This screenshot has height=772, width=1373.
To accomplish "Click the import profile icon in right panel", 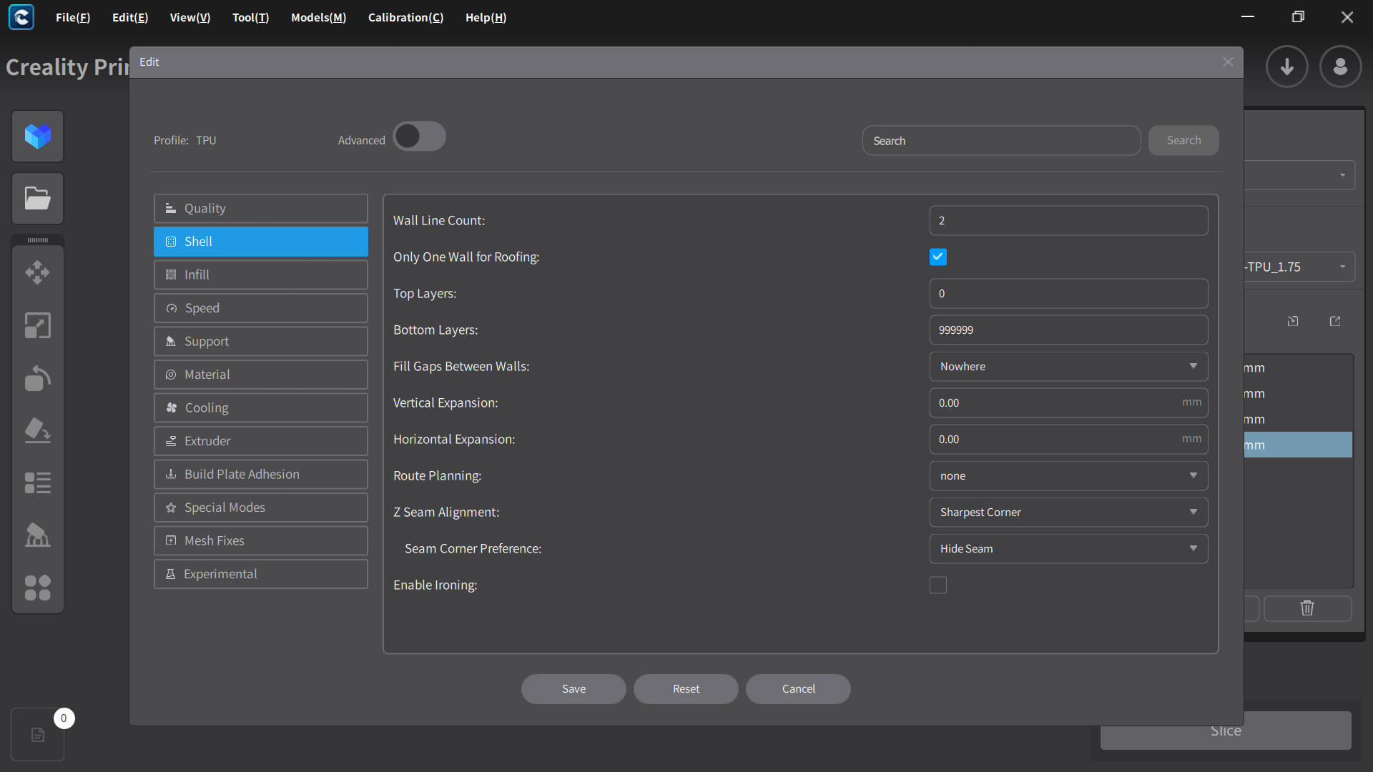I will click(x=1293, y=321).
